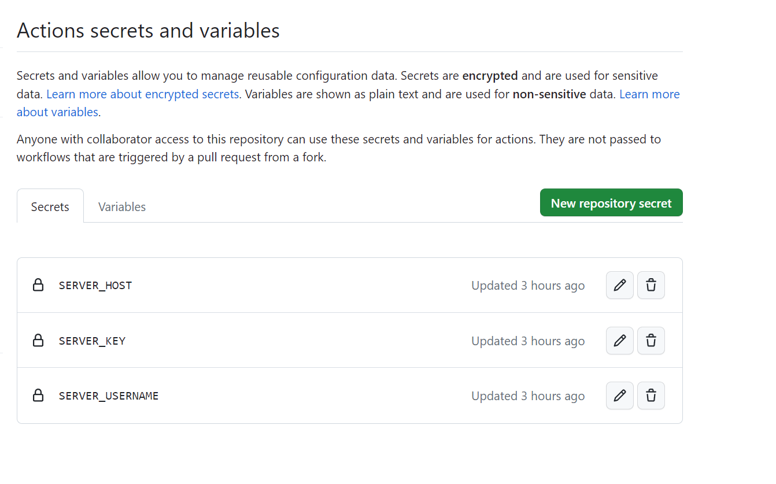The image size is (776, 484).
Task: Click the 'Actions secrets and variables' heading
Action: tap(148, 30)
